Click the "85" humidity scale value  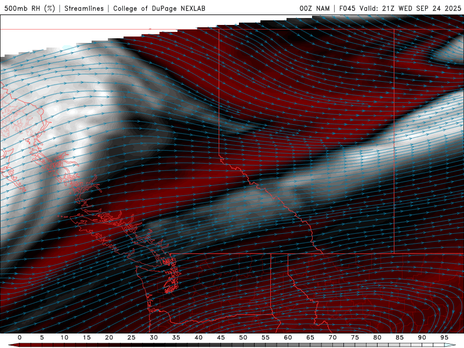point(399,338)
